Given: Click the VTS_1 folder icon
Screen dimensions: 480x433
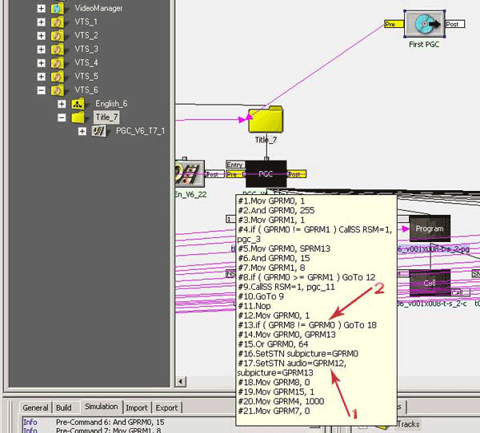Looking at the screenshot, I should (58, 22).
